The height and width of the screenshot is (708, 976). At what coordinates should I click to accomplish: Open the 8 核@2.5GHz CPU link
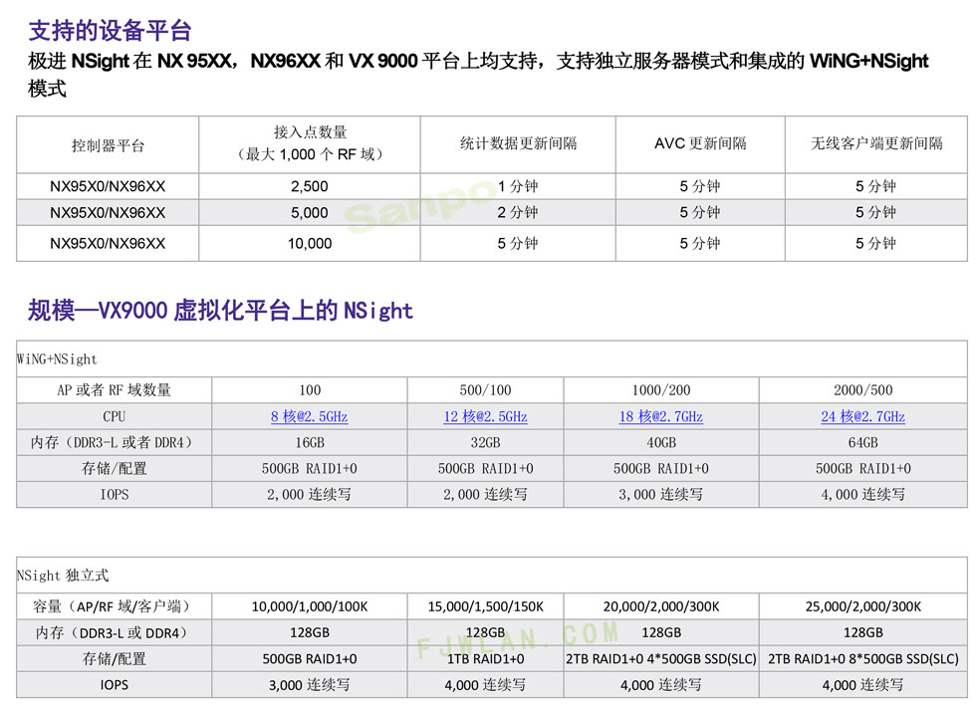pyautogui.click(x=310, y=417)
